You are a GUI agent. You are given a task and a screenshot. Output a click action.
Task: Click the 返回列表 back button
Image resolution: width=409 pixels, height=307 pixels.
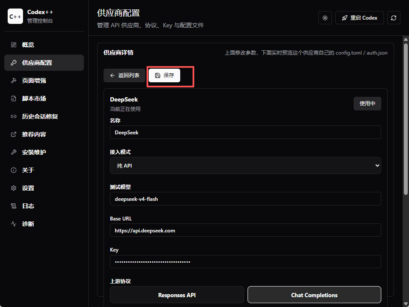tap(124, 75)
